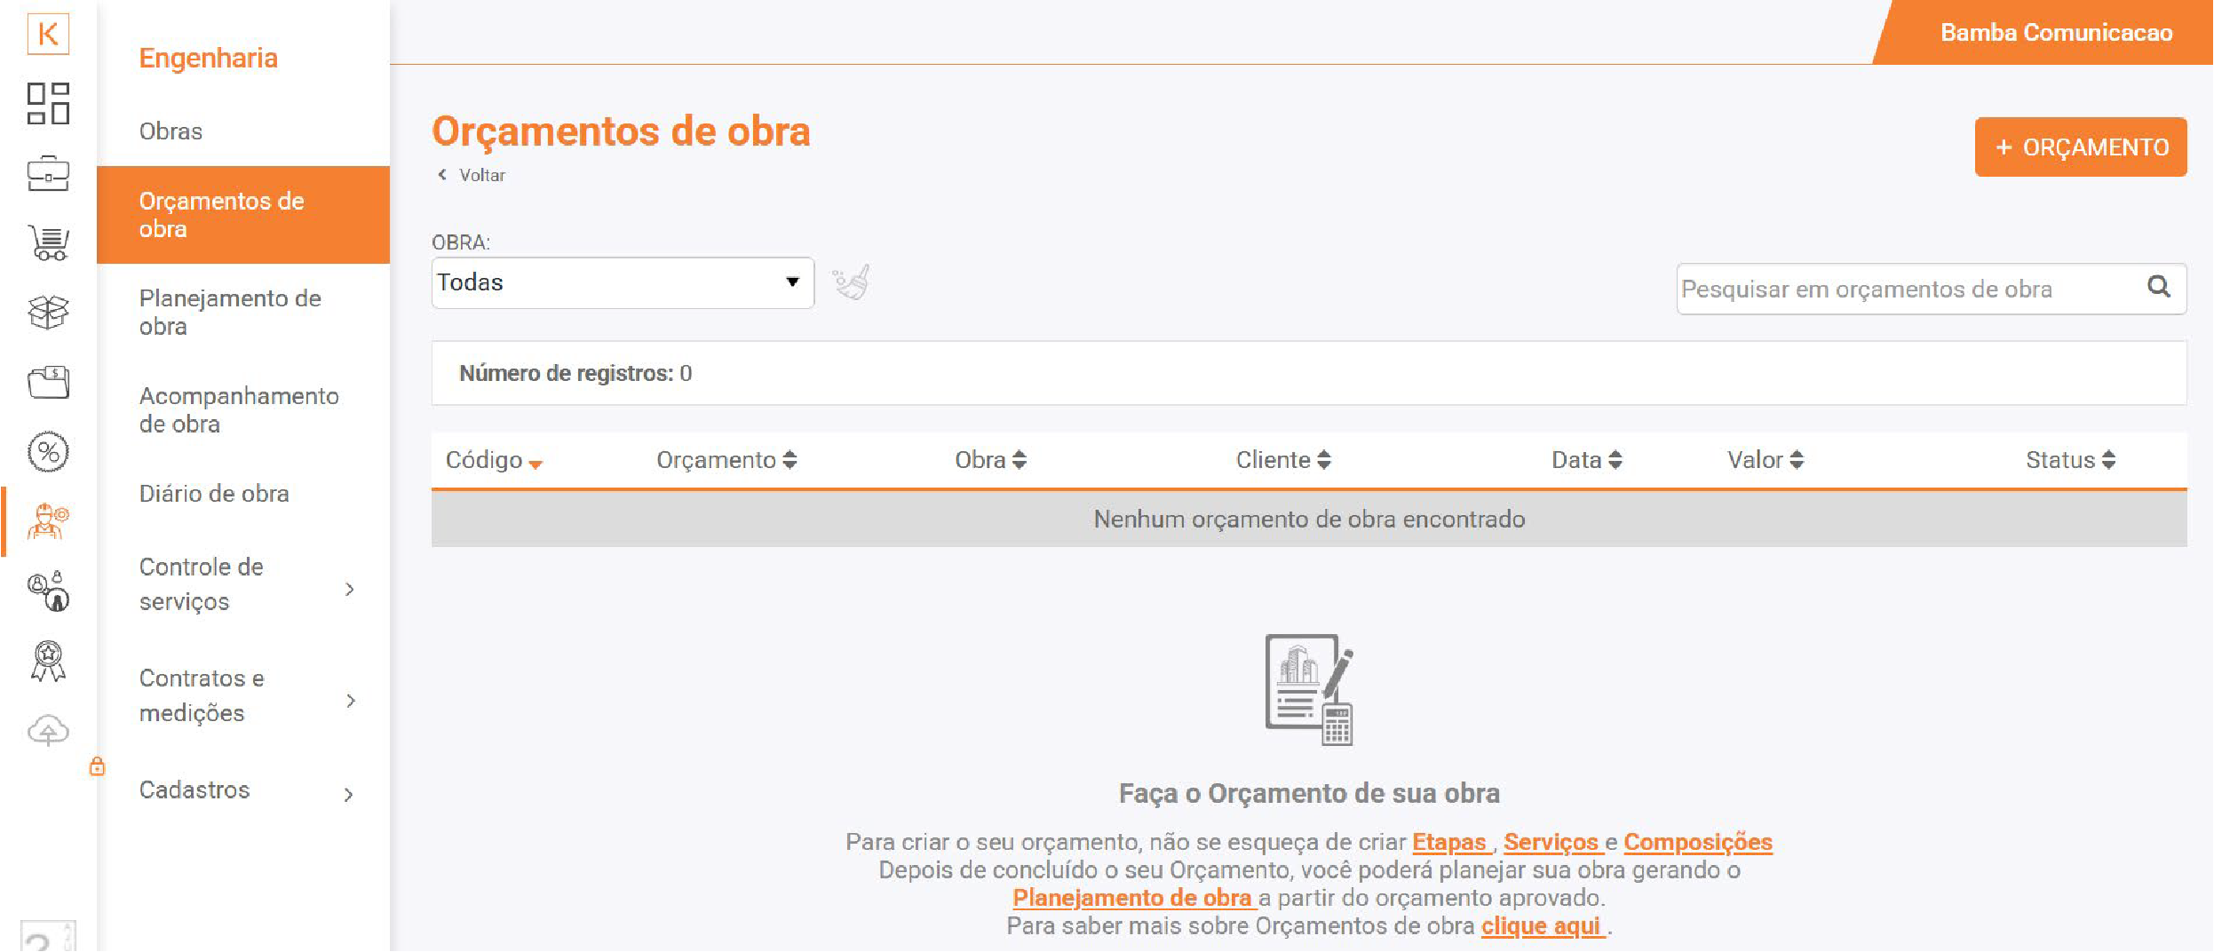Click the magnifier search icon

[x=2158, y=287]
